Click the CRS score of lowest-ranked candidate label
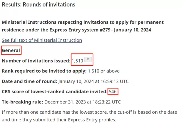This screenshot has height=126, width=182. tap(55, 92)
